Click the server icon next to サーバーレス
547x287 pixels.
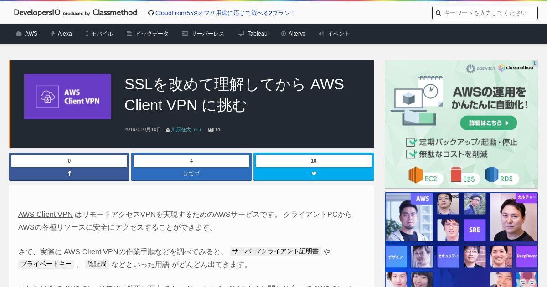(185, 34)
